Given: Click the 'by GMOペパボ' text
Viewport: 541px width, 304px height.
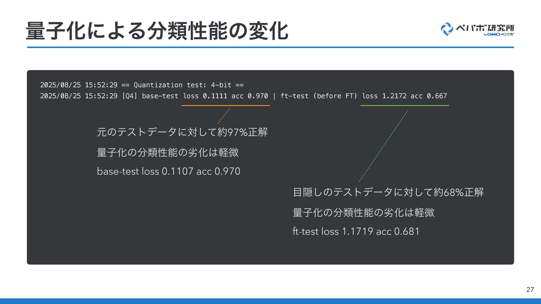Looking at the screenshot, I should (499, 34).
